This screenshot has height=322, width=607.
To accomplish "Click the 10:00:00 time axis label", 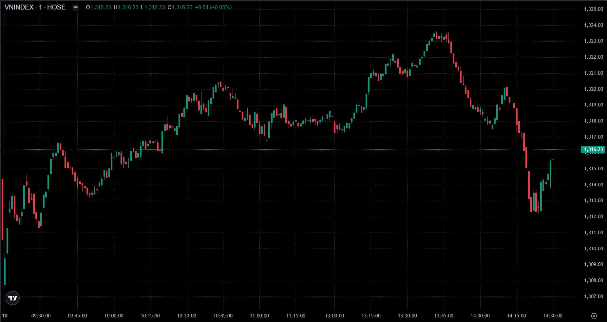I will (x=114, y=316).
